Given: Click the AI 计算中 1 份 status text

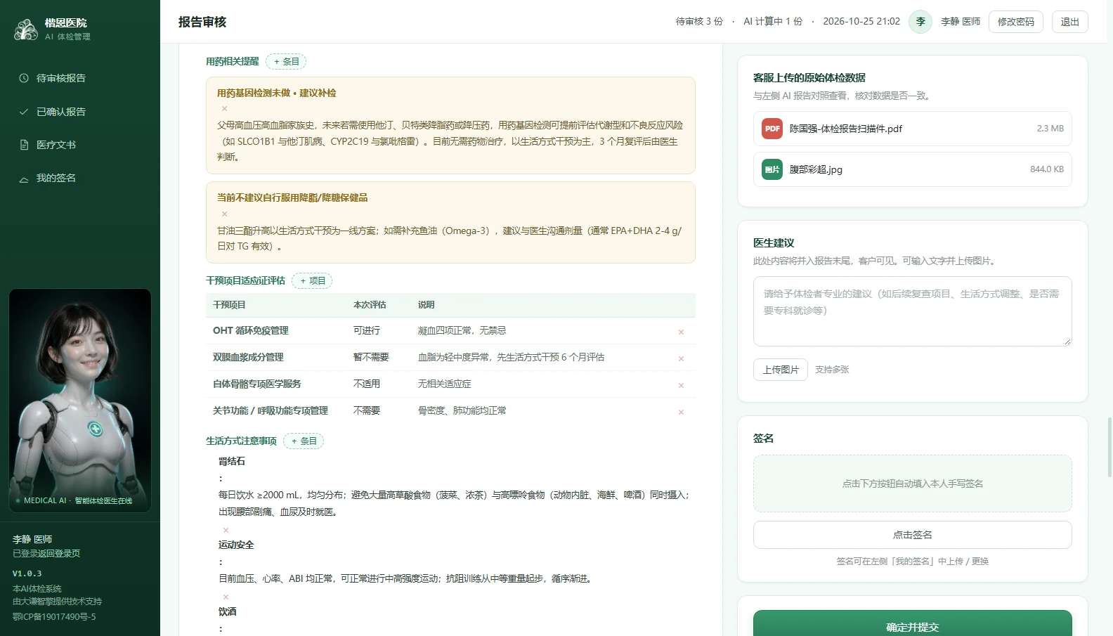Looking at the screenshot, I should click(x=773, y=22).
